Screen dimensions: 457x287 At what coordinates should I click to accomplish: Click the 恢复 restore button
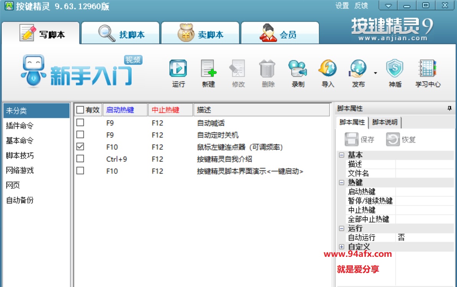(401, 139)
